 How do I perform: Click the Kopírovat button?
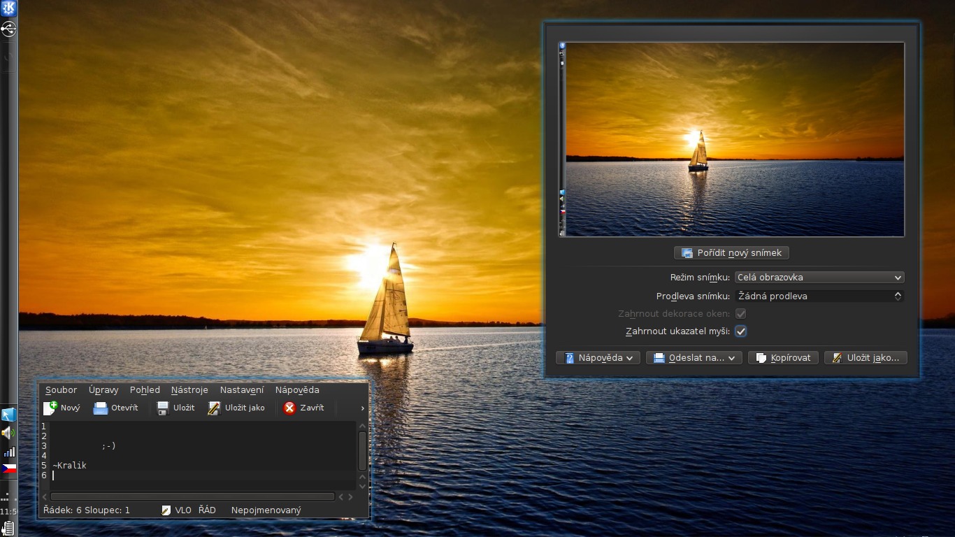click(x=783, y=358)
